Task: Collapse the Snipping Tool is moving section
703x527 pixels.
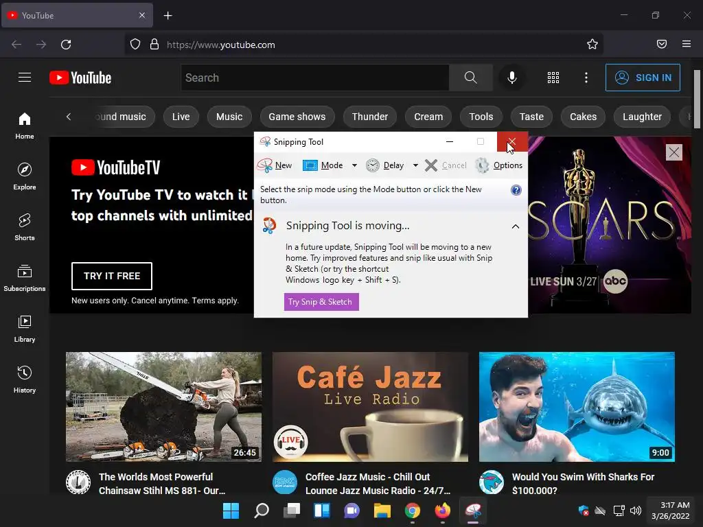Action: coord(516,226)
